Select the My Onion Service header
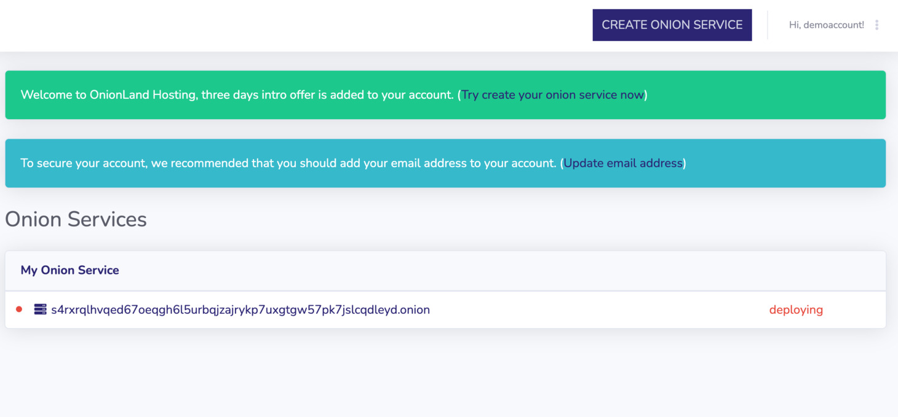This screenshot has width=898, height=417. [70, 270]
